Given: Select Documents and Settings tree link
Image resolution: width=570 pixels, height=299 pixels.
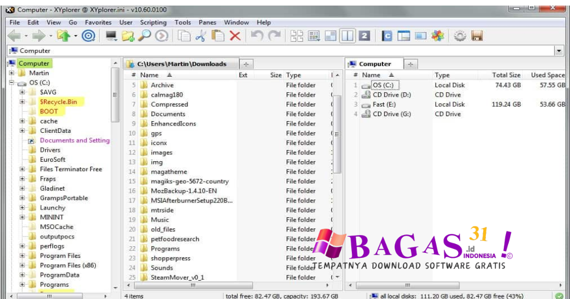Looking at the screenshot, I should (75, 141).
